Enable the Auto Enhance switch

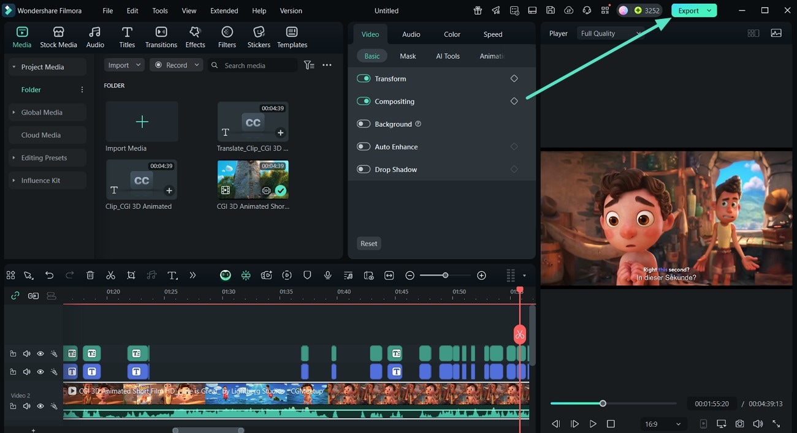coord(364,146)
